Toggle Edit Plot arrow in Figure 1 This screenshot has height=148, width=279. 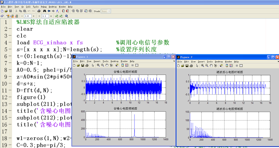[x=93, y=65]
